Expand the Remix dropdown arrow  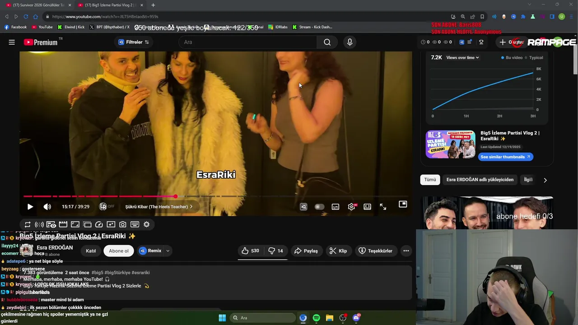tap(168, 251)
